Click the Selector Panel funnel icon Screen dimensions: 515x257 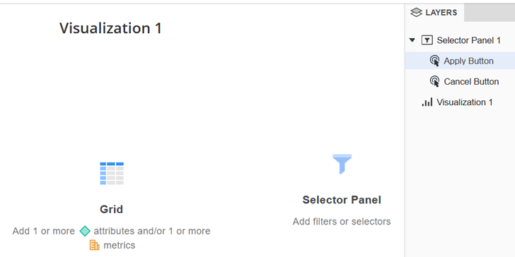coord(342,164)
